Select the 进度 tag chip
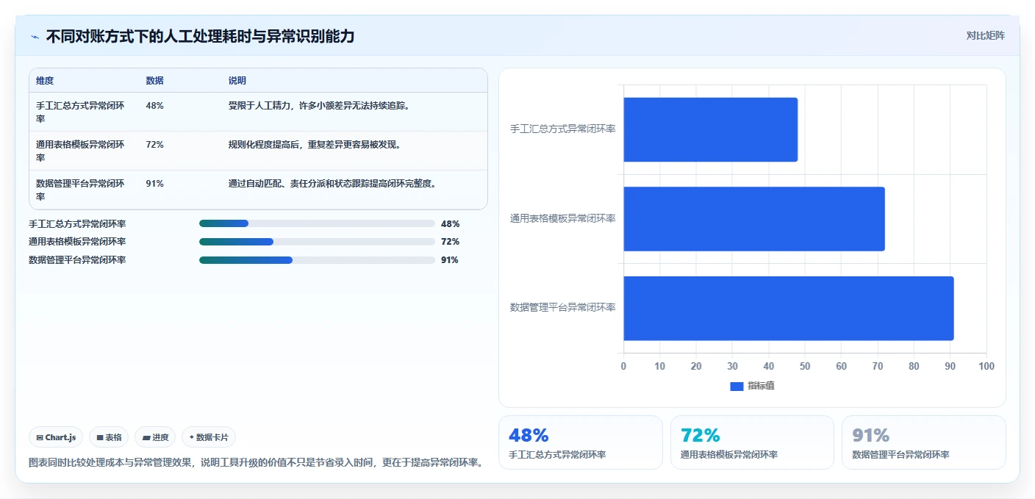The width and height of the screenshot is (1035, 499). (x=155, y=437)
